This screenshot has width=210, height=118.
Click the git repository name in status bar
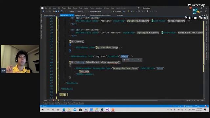tap(188, 106)
